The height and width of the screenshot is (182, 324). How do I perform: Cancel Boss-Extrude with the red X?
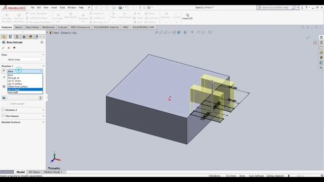(9, 48)
